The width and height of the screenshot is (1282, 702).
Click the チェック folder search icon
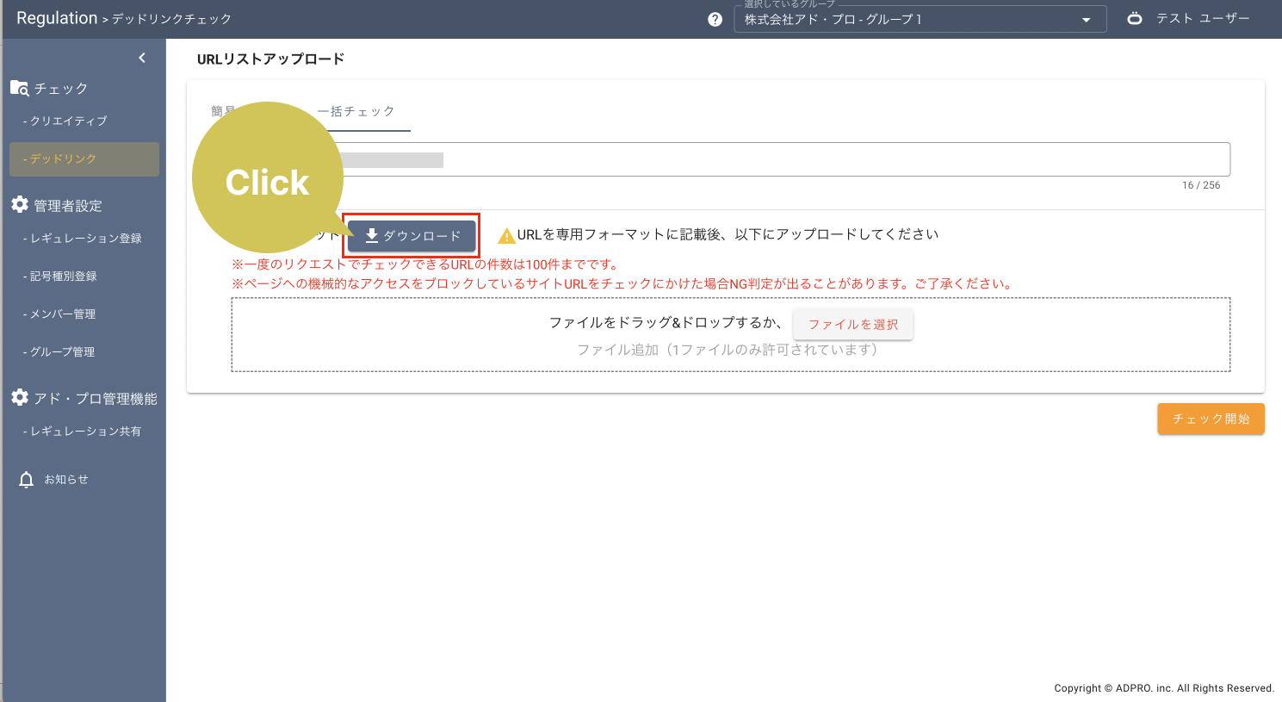click(19, 88)
